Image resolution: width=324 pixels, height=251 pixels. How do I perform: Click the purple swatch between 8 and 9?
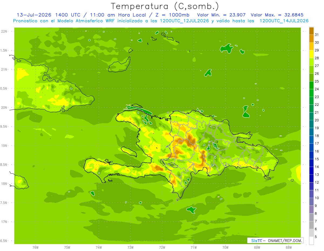click(x=311, y=210)
